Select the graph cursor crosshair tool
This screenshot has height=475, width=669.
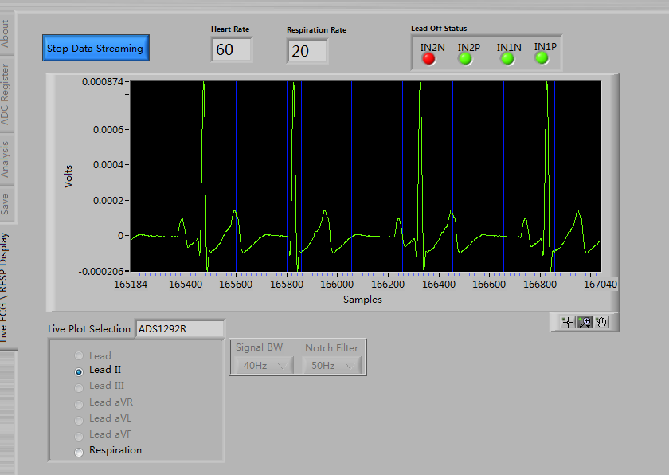(567, 322)
